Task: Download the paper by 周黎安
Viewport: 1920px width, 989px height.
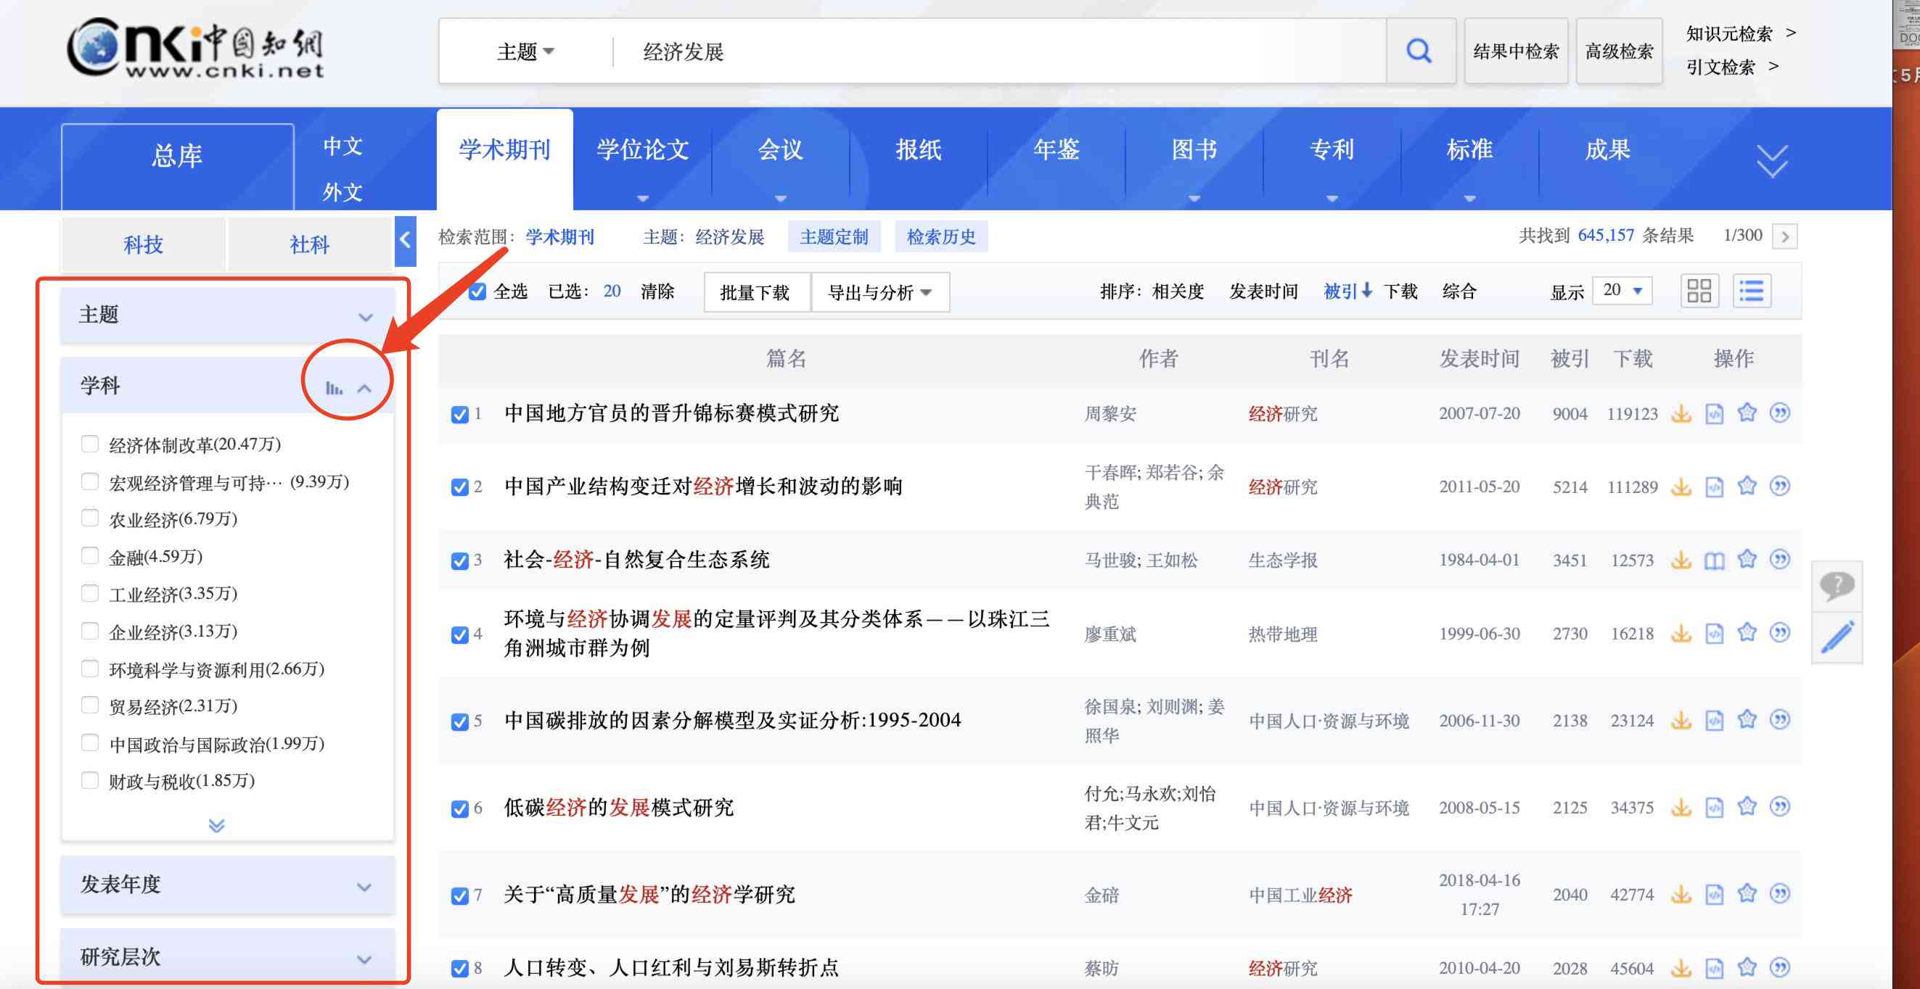Action: click(x=1681, y=413)
